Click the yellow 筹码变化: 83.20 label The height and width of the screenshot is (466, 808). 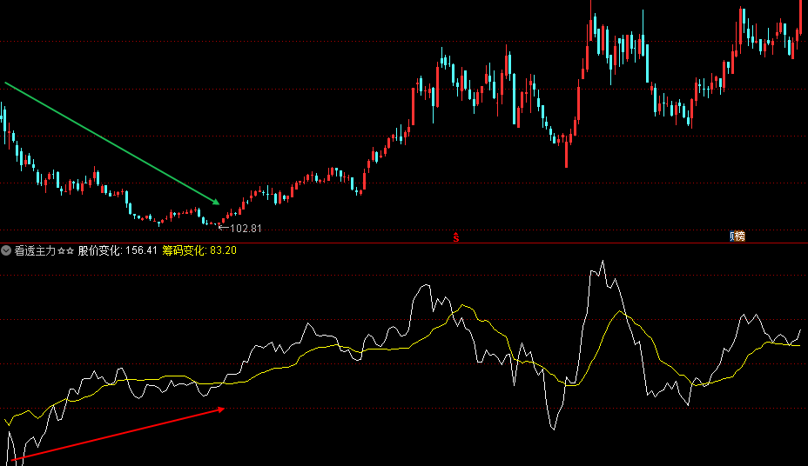pyautogui.click(x=199, y=250)
